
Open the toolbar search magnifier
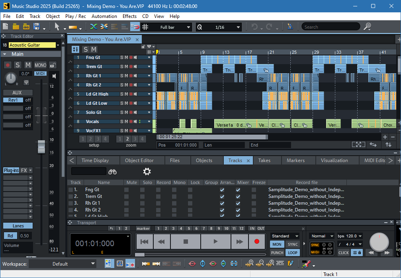pyautogui.click(x=367, y=27)
